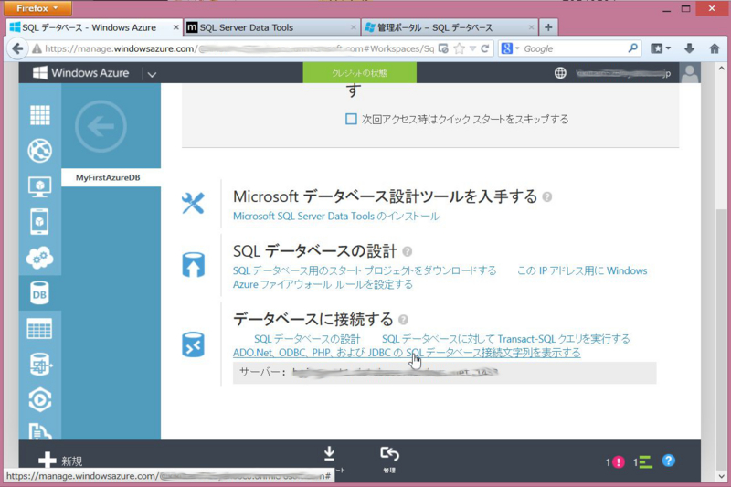
Task: Check 次回アクセス時はクイック スタートをスキップする checkbox
Action: click(x=351, y=119)
